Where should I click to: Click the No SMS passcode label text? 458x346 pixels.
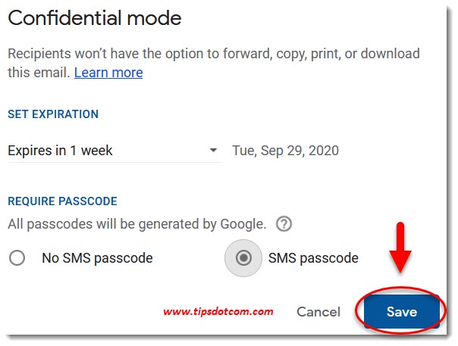97,258
